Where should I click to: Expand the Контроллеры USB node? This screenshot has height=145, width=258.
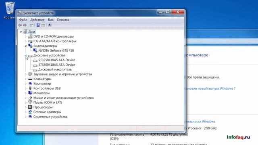(26, 89)
